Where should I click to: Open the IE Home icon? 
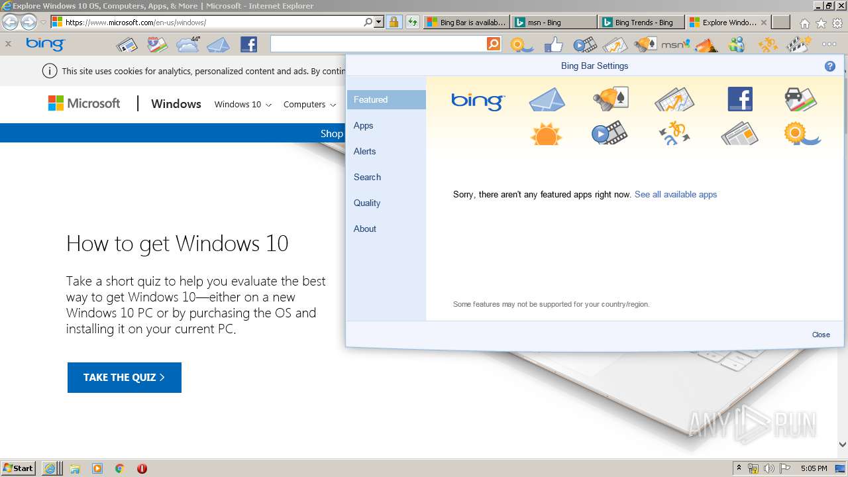click(804, 23)
